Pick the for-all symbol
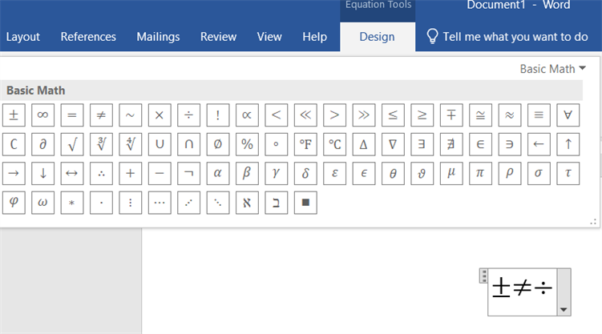 [x=568, y=115]
